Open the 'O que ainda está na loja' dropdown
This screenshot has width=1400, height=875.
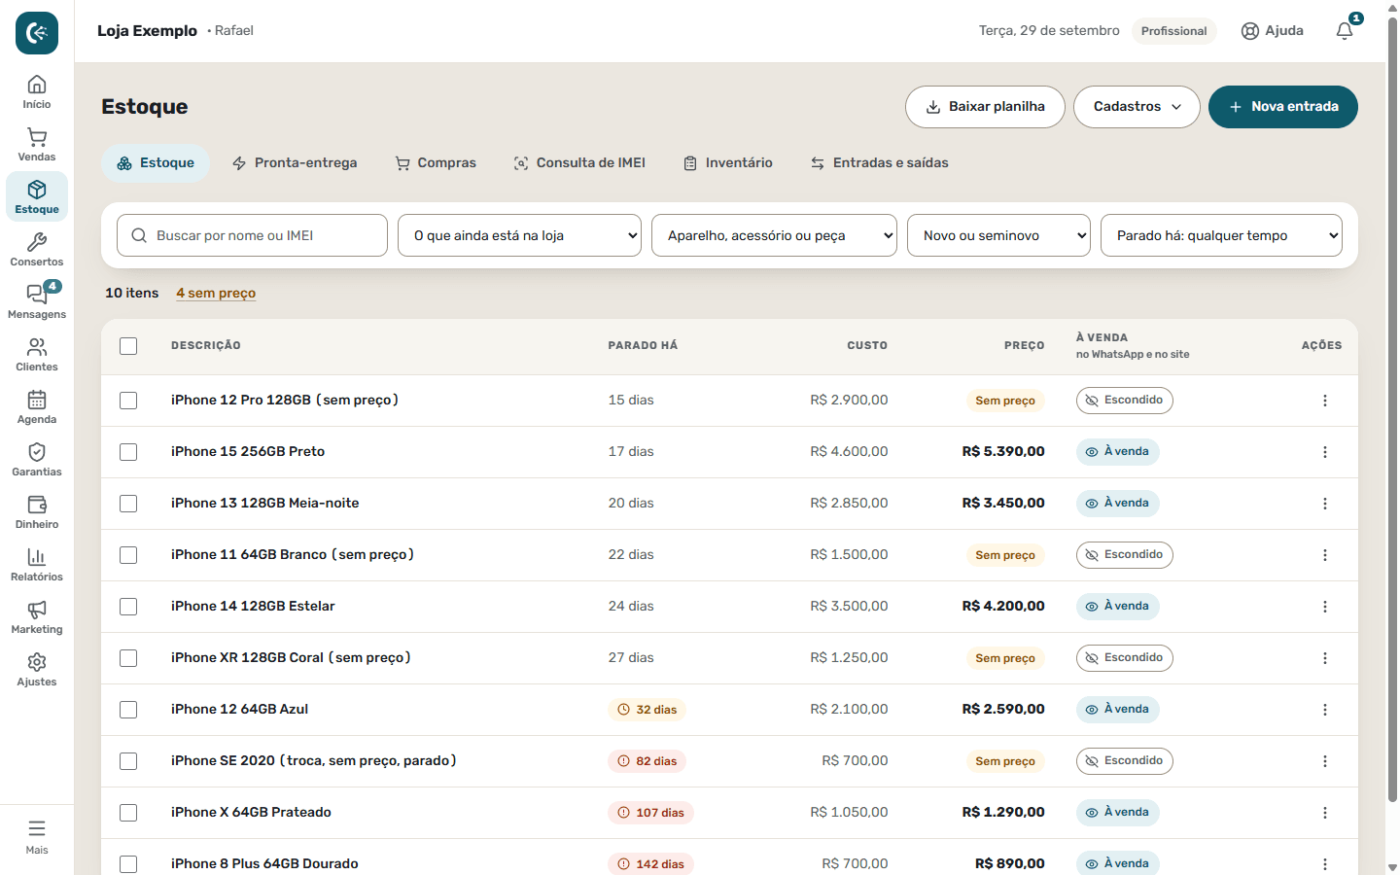(519, 235)
